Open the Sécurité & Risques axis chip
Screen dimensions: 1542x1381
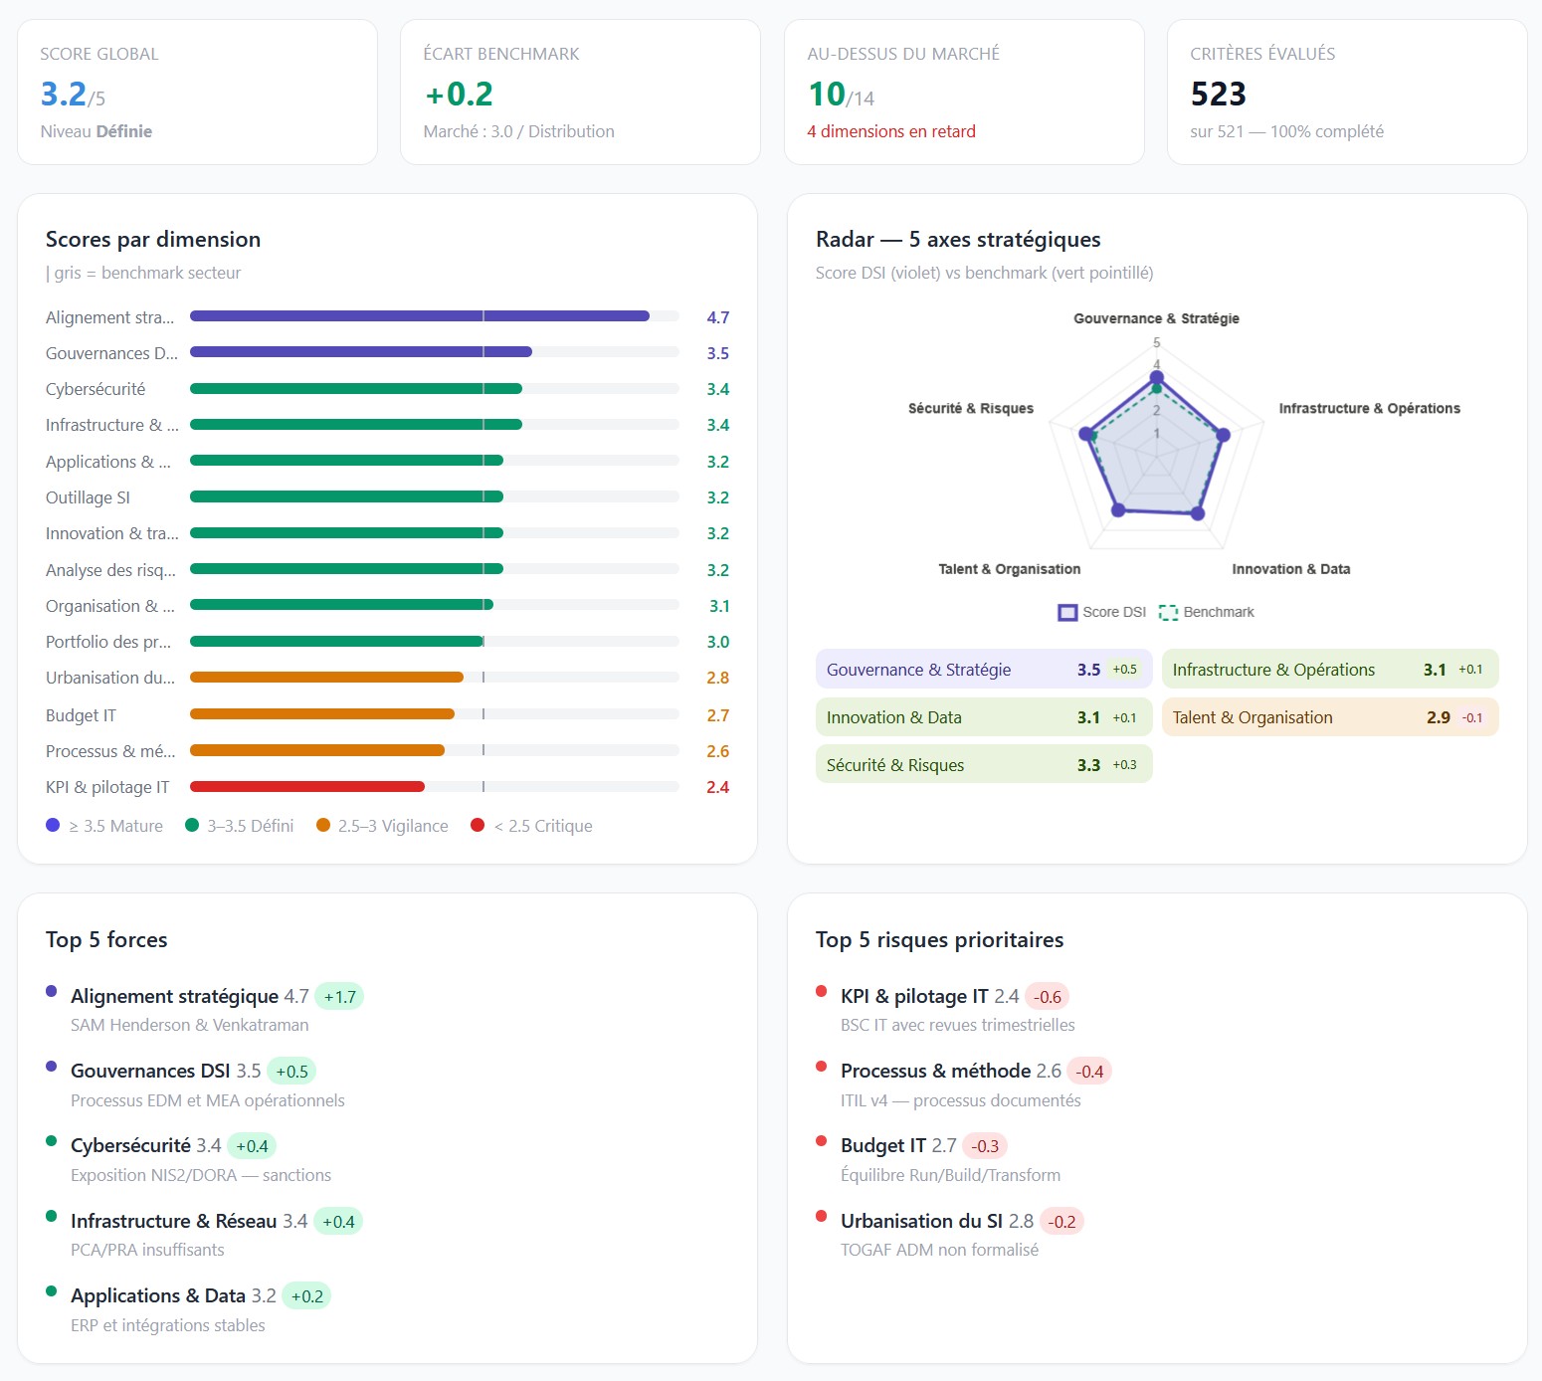pyautogui.click(x=984, y=764)
